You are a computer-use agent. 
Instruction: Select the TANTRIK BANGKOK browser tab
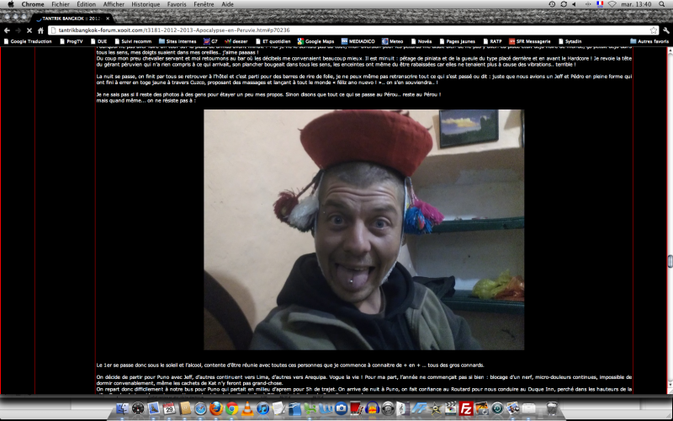click(71, 19)
